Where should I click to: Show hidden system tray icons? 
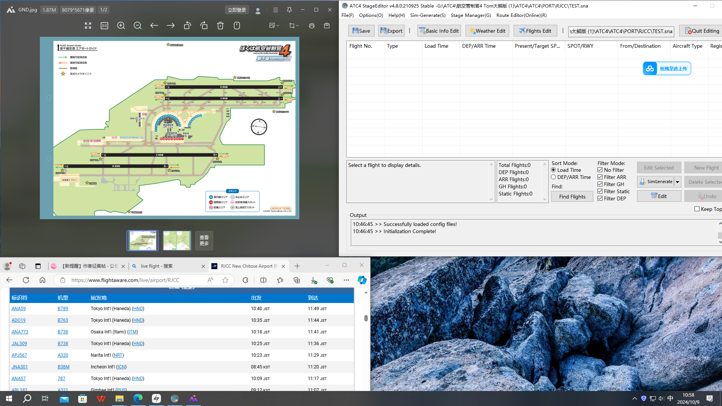click(635, 398)
